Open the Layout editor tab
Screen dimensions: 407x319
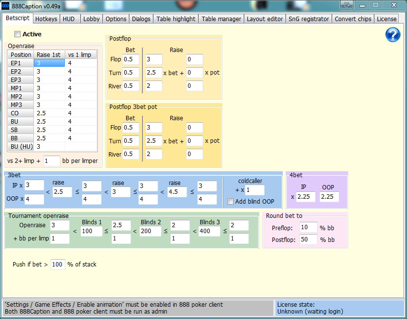[265, 19]
